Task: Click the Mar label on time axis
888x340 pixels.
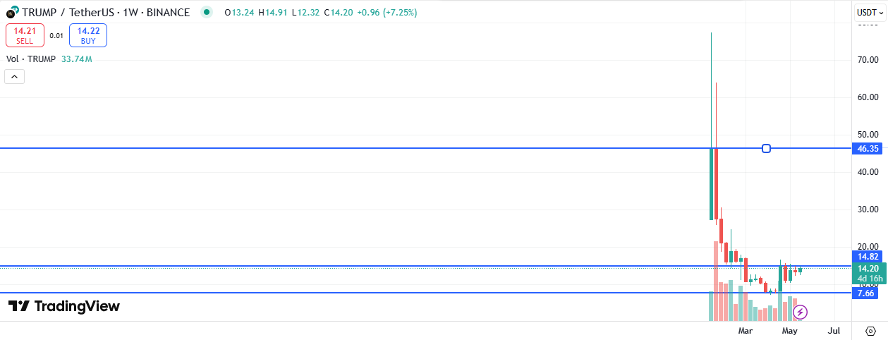Action: pos(746,331)
